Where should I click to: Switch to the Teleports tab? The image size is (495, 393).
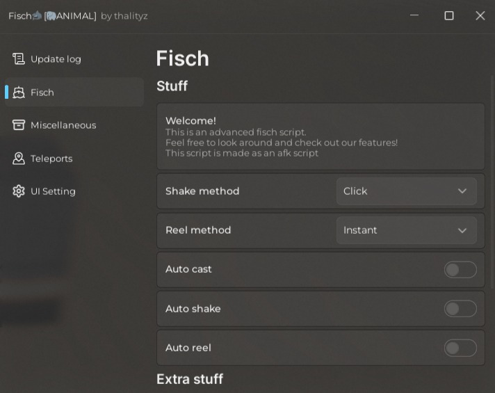click(51, 159)
